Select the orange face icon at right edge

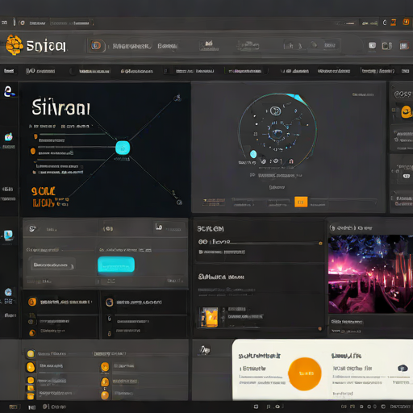click(407, 111)
